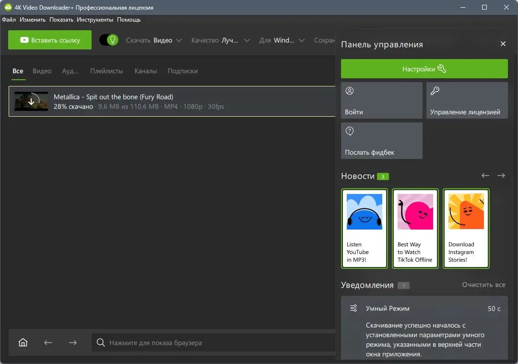Viewport: 518px width, 364px height.
Task: Go to next news with right arrow
Action: (501, 176)
